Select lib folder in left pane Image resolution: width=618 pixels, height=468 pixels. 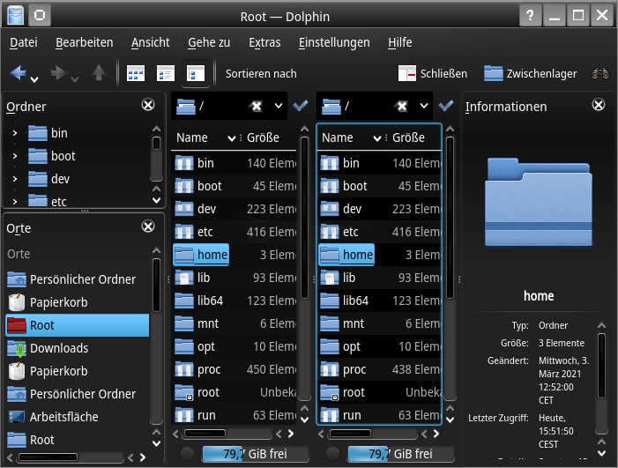(192, 278)
